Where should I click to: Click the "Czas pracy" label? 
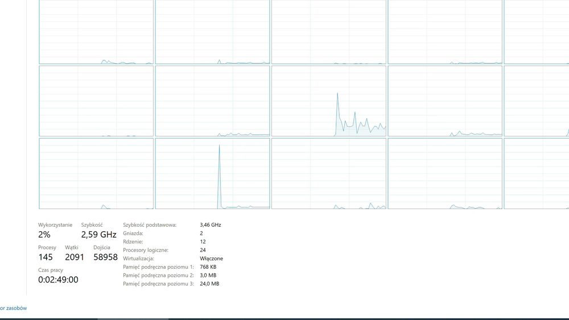coord(51,270)
